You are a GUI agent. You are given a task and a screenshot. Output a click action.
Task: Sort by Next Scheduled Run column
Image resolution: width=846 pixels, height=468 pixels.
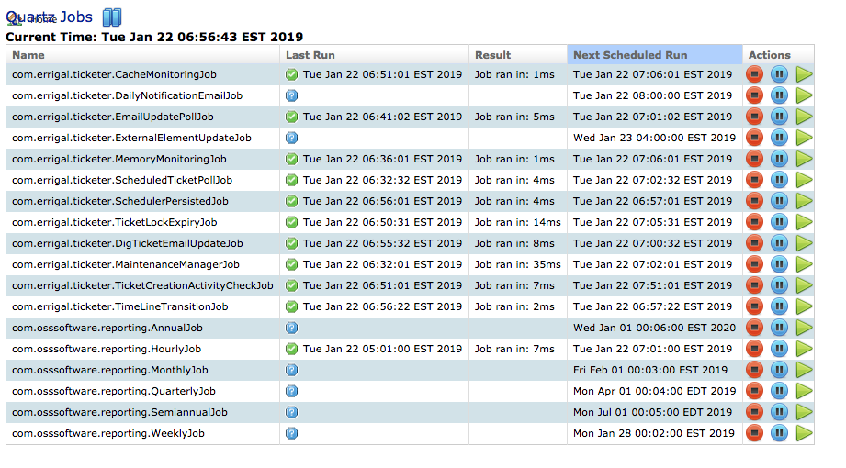click(x=629, y=55)
